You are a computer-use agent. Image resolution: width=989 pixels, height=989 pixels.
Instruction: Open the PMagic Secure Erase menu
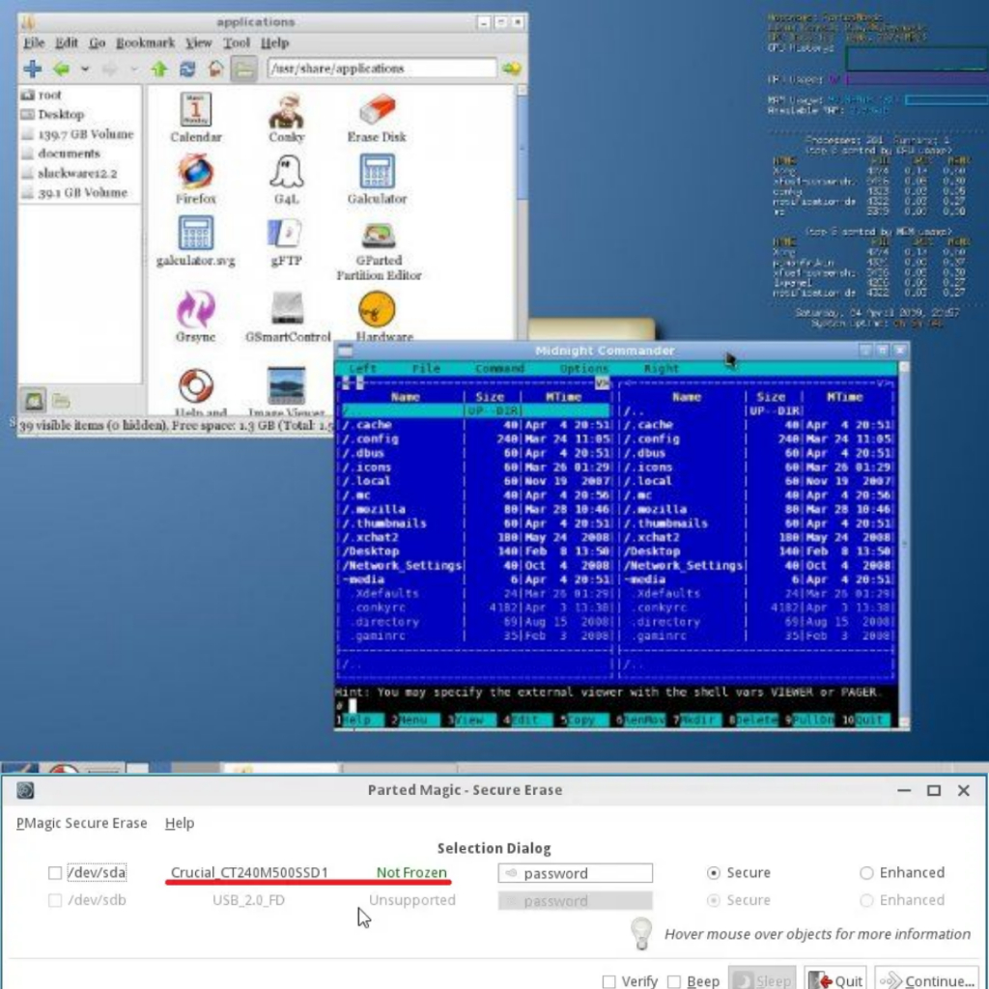pyautogui.click(x=82, y=823)
